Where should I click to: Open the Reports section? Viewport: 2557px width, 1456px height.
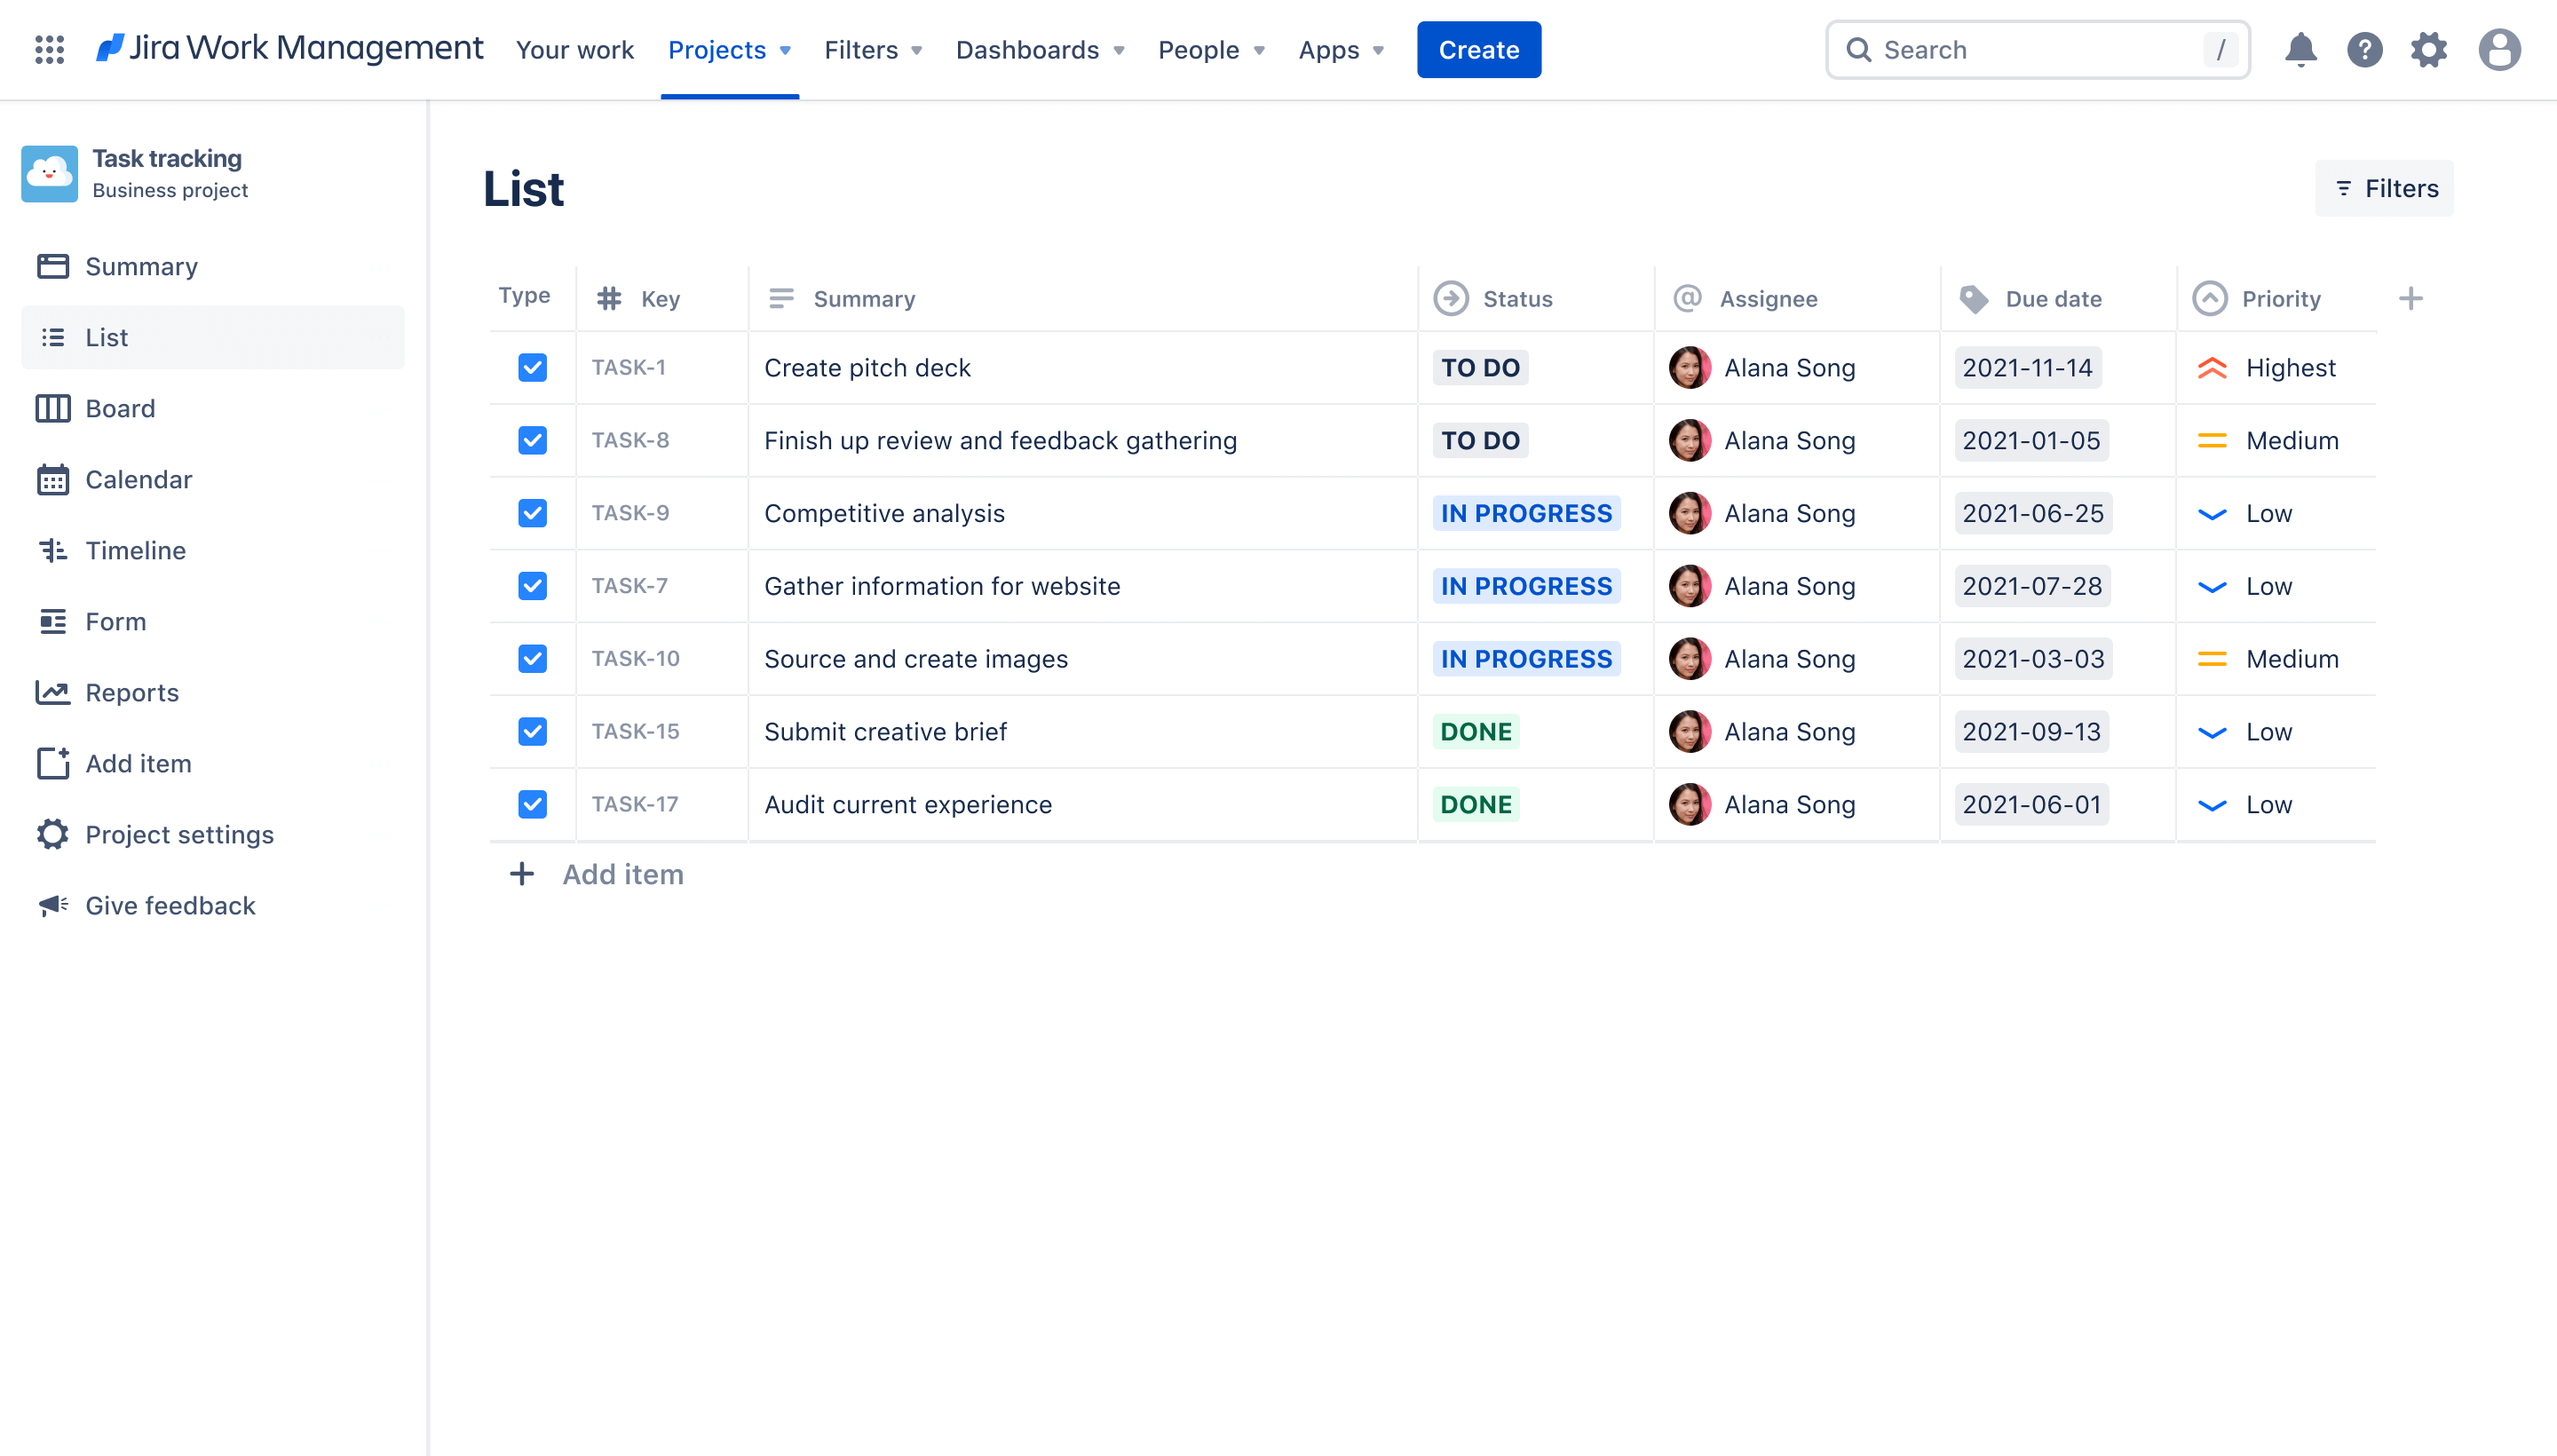(x=131, y=690)
